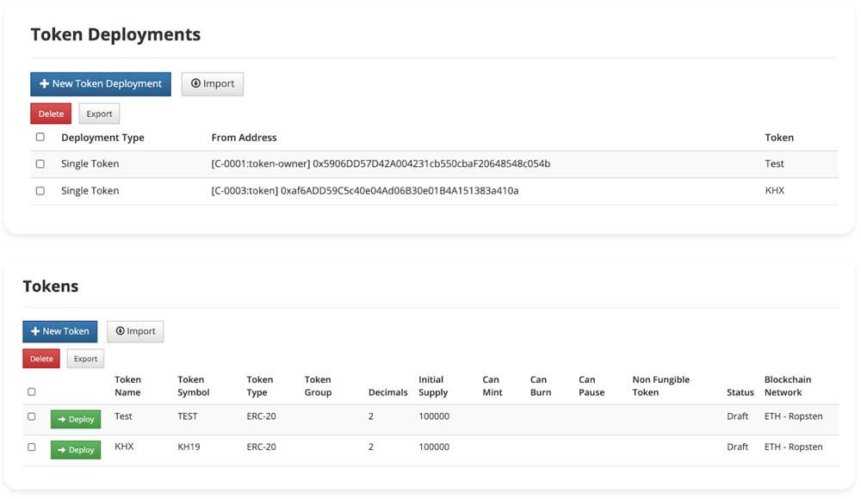Toggle select-all checkbox in Tokens table

pyautogui.click(x=31, y=391)
